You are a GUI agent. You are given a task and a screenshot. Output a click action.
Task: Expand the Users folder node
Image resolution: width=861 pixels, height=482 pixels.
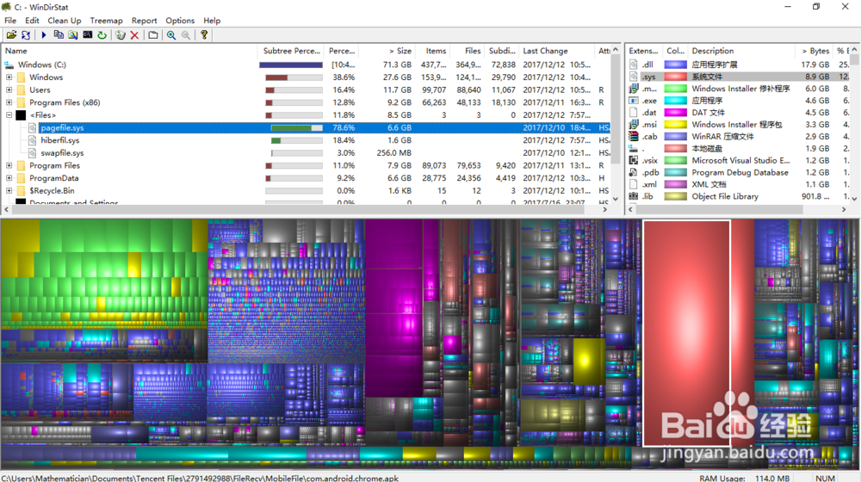tap(9, 90)
